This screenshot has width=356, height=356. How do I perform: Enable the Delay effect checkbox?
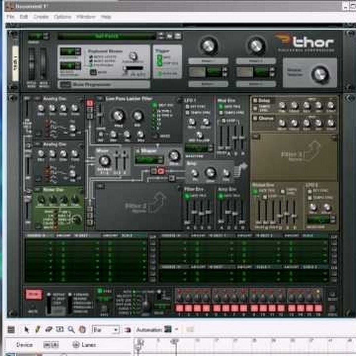point(255,101)
